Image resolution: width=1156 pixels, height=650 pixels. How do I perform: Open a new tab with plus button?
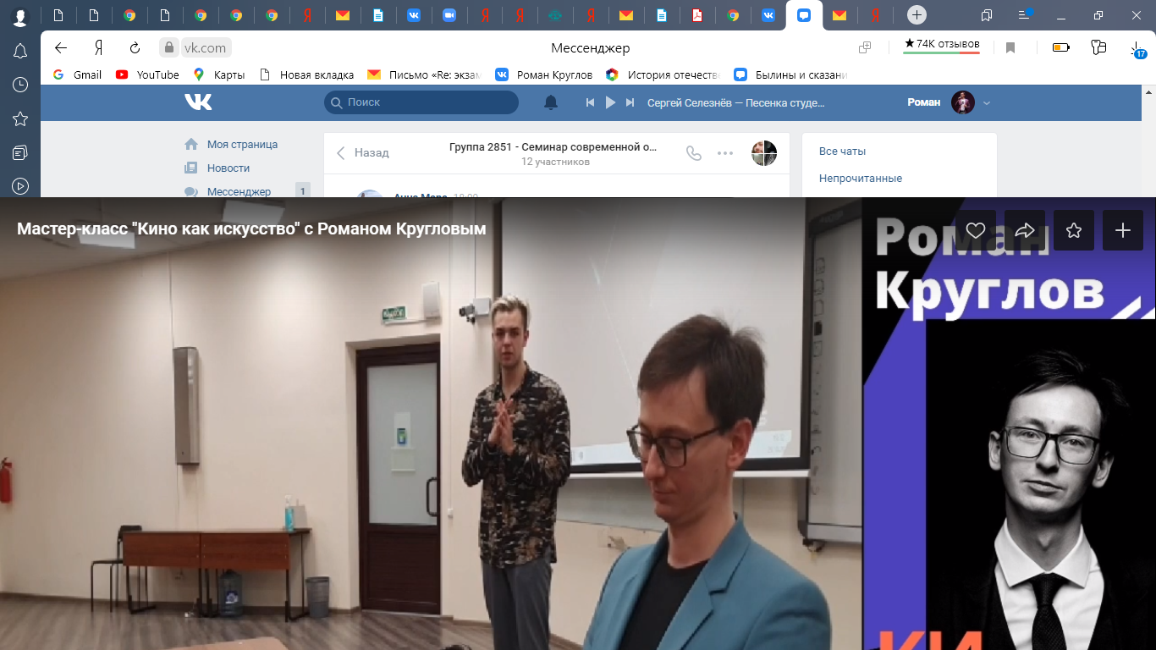click(x=917, y=15)
